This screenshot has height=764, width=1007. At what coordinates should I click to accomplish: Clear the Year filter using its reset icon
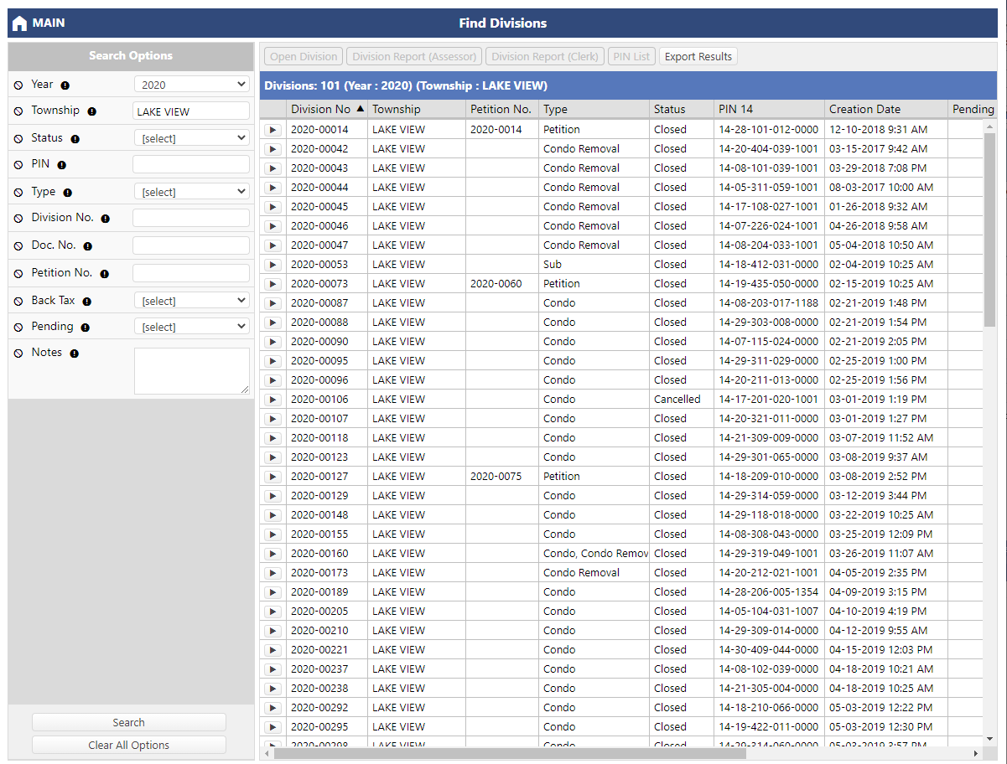click(x=19, y=85)
